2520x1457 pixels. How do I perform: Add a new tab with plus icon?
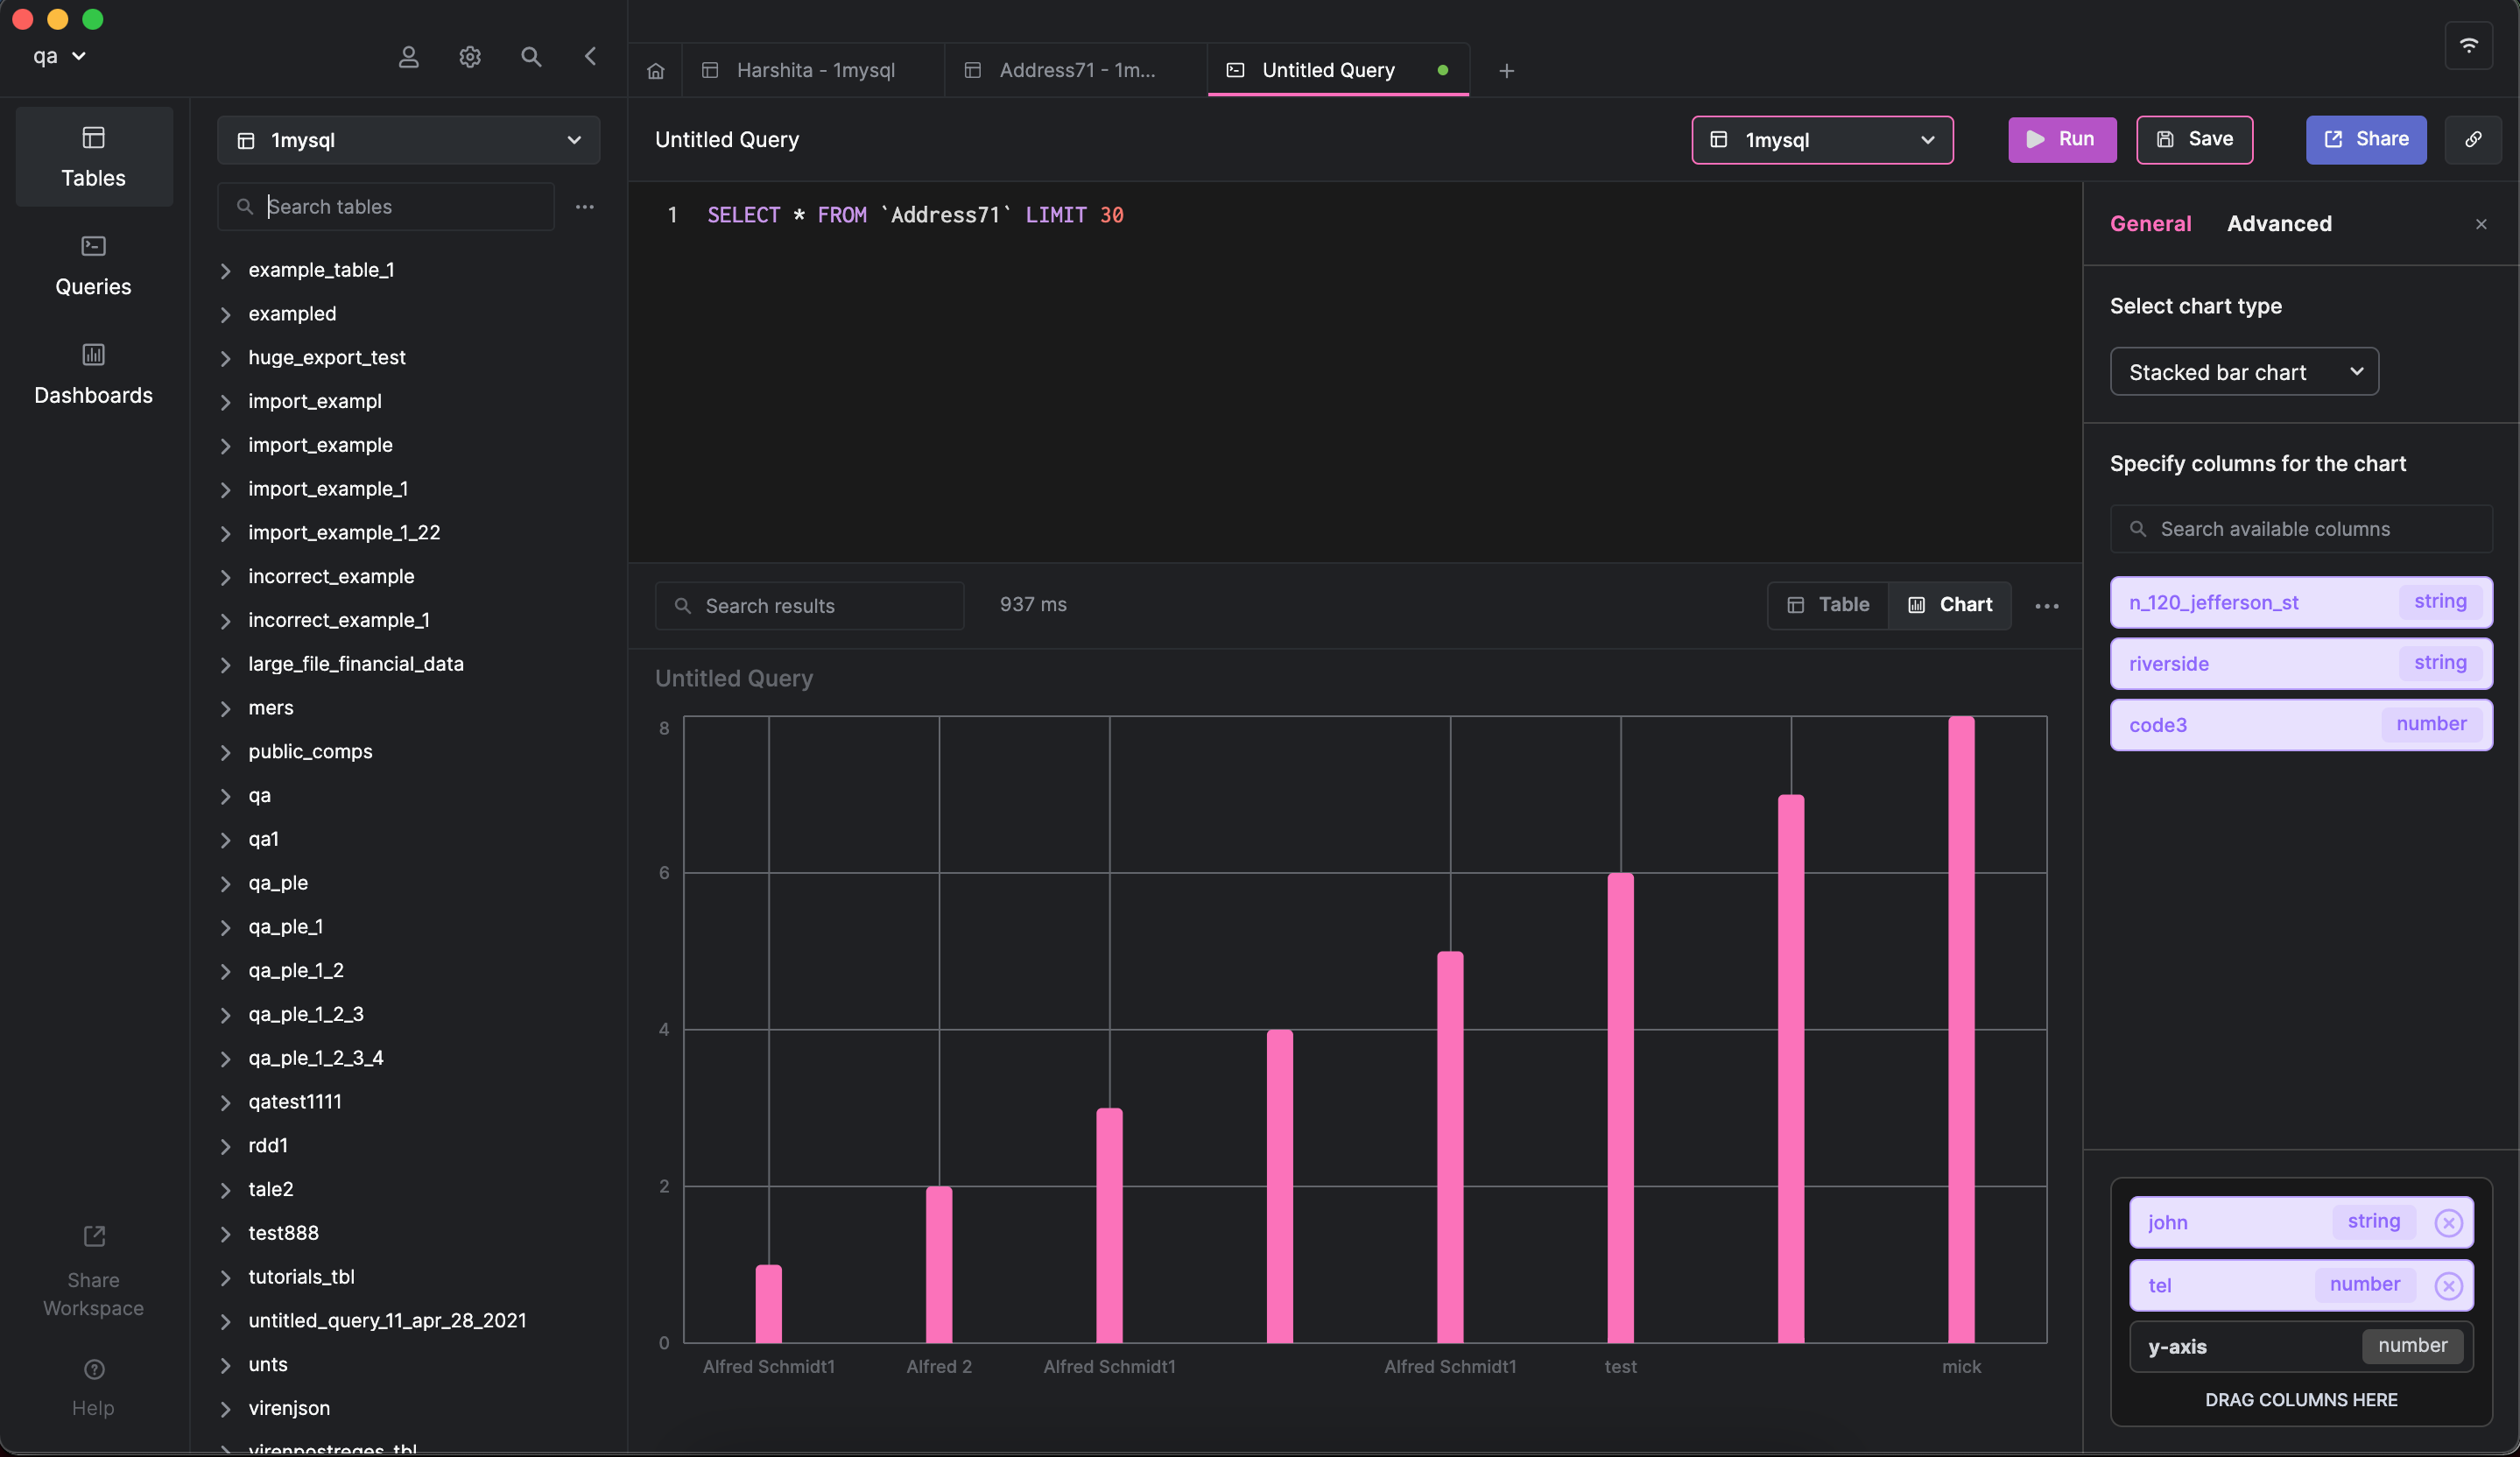(x=1507, y=71)
